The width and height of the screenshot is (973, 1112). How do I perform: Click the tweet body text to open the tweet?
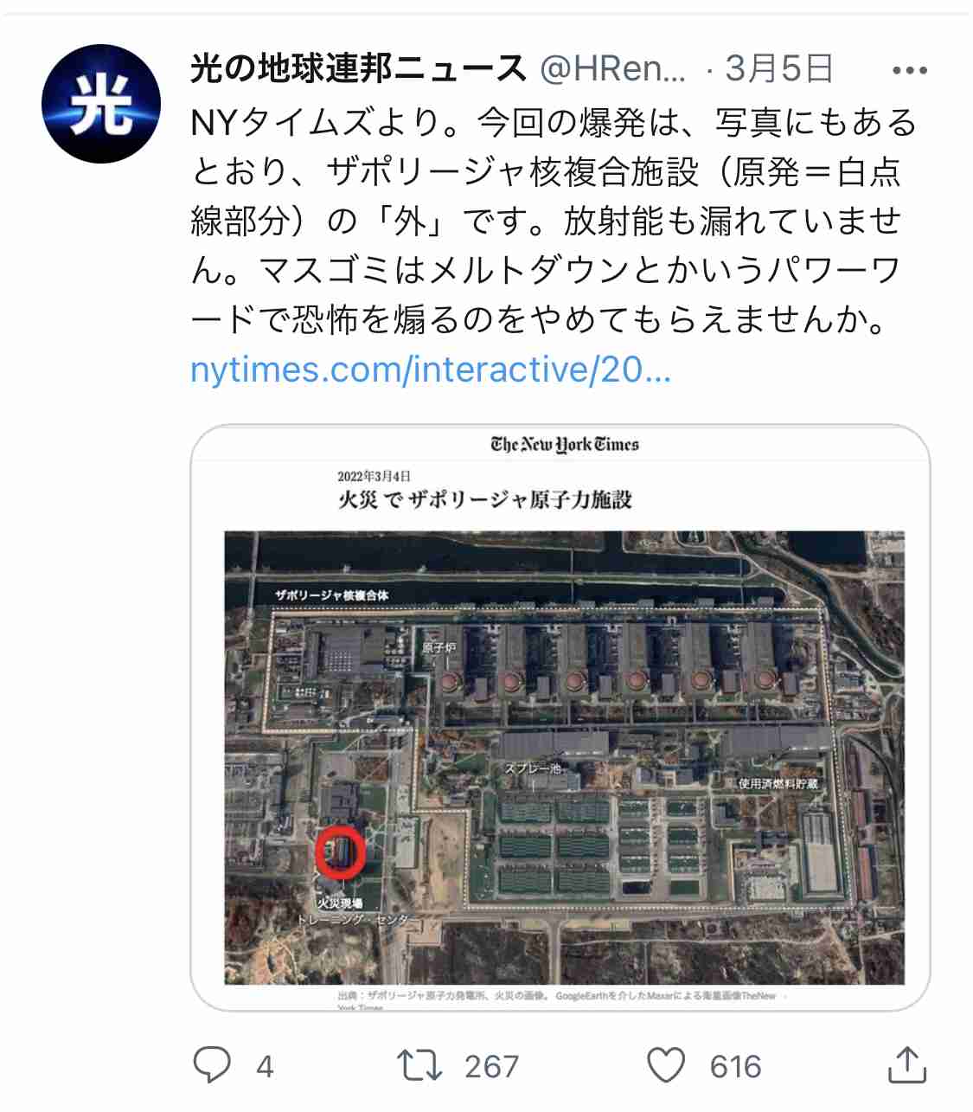(554, 222)
